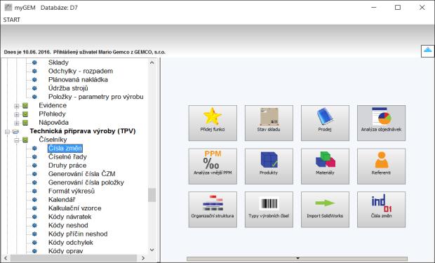Select Kalkulační vzorce tree item
The height and width of the screenshot is (263, 435).
tap(74, 208)
